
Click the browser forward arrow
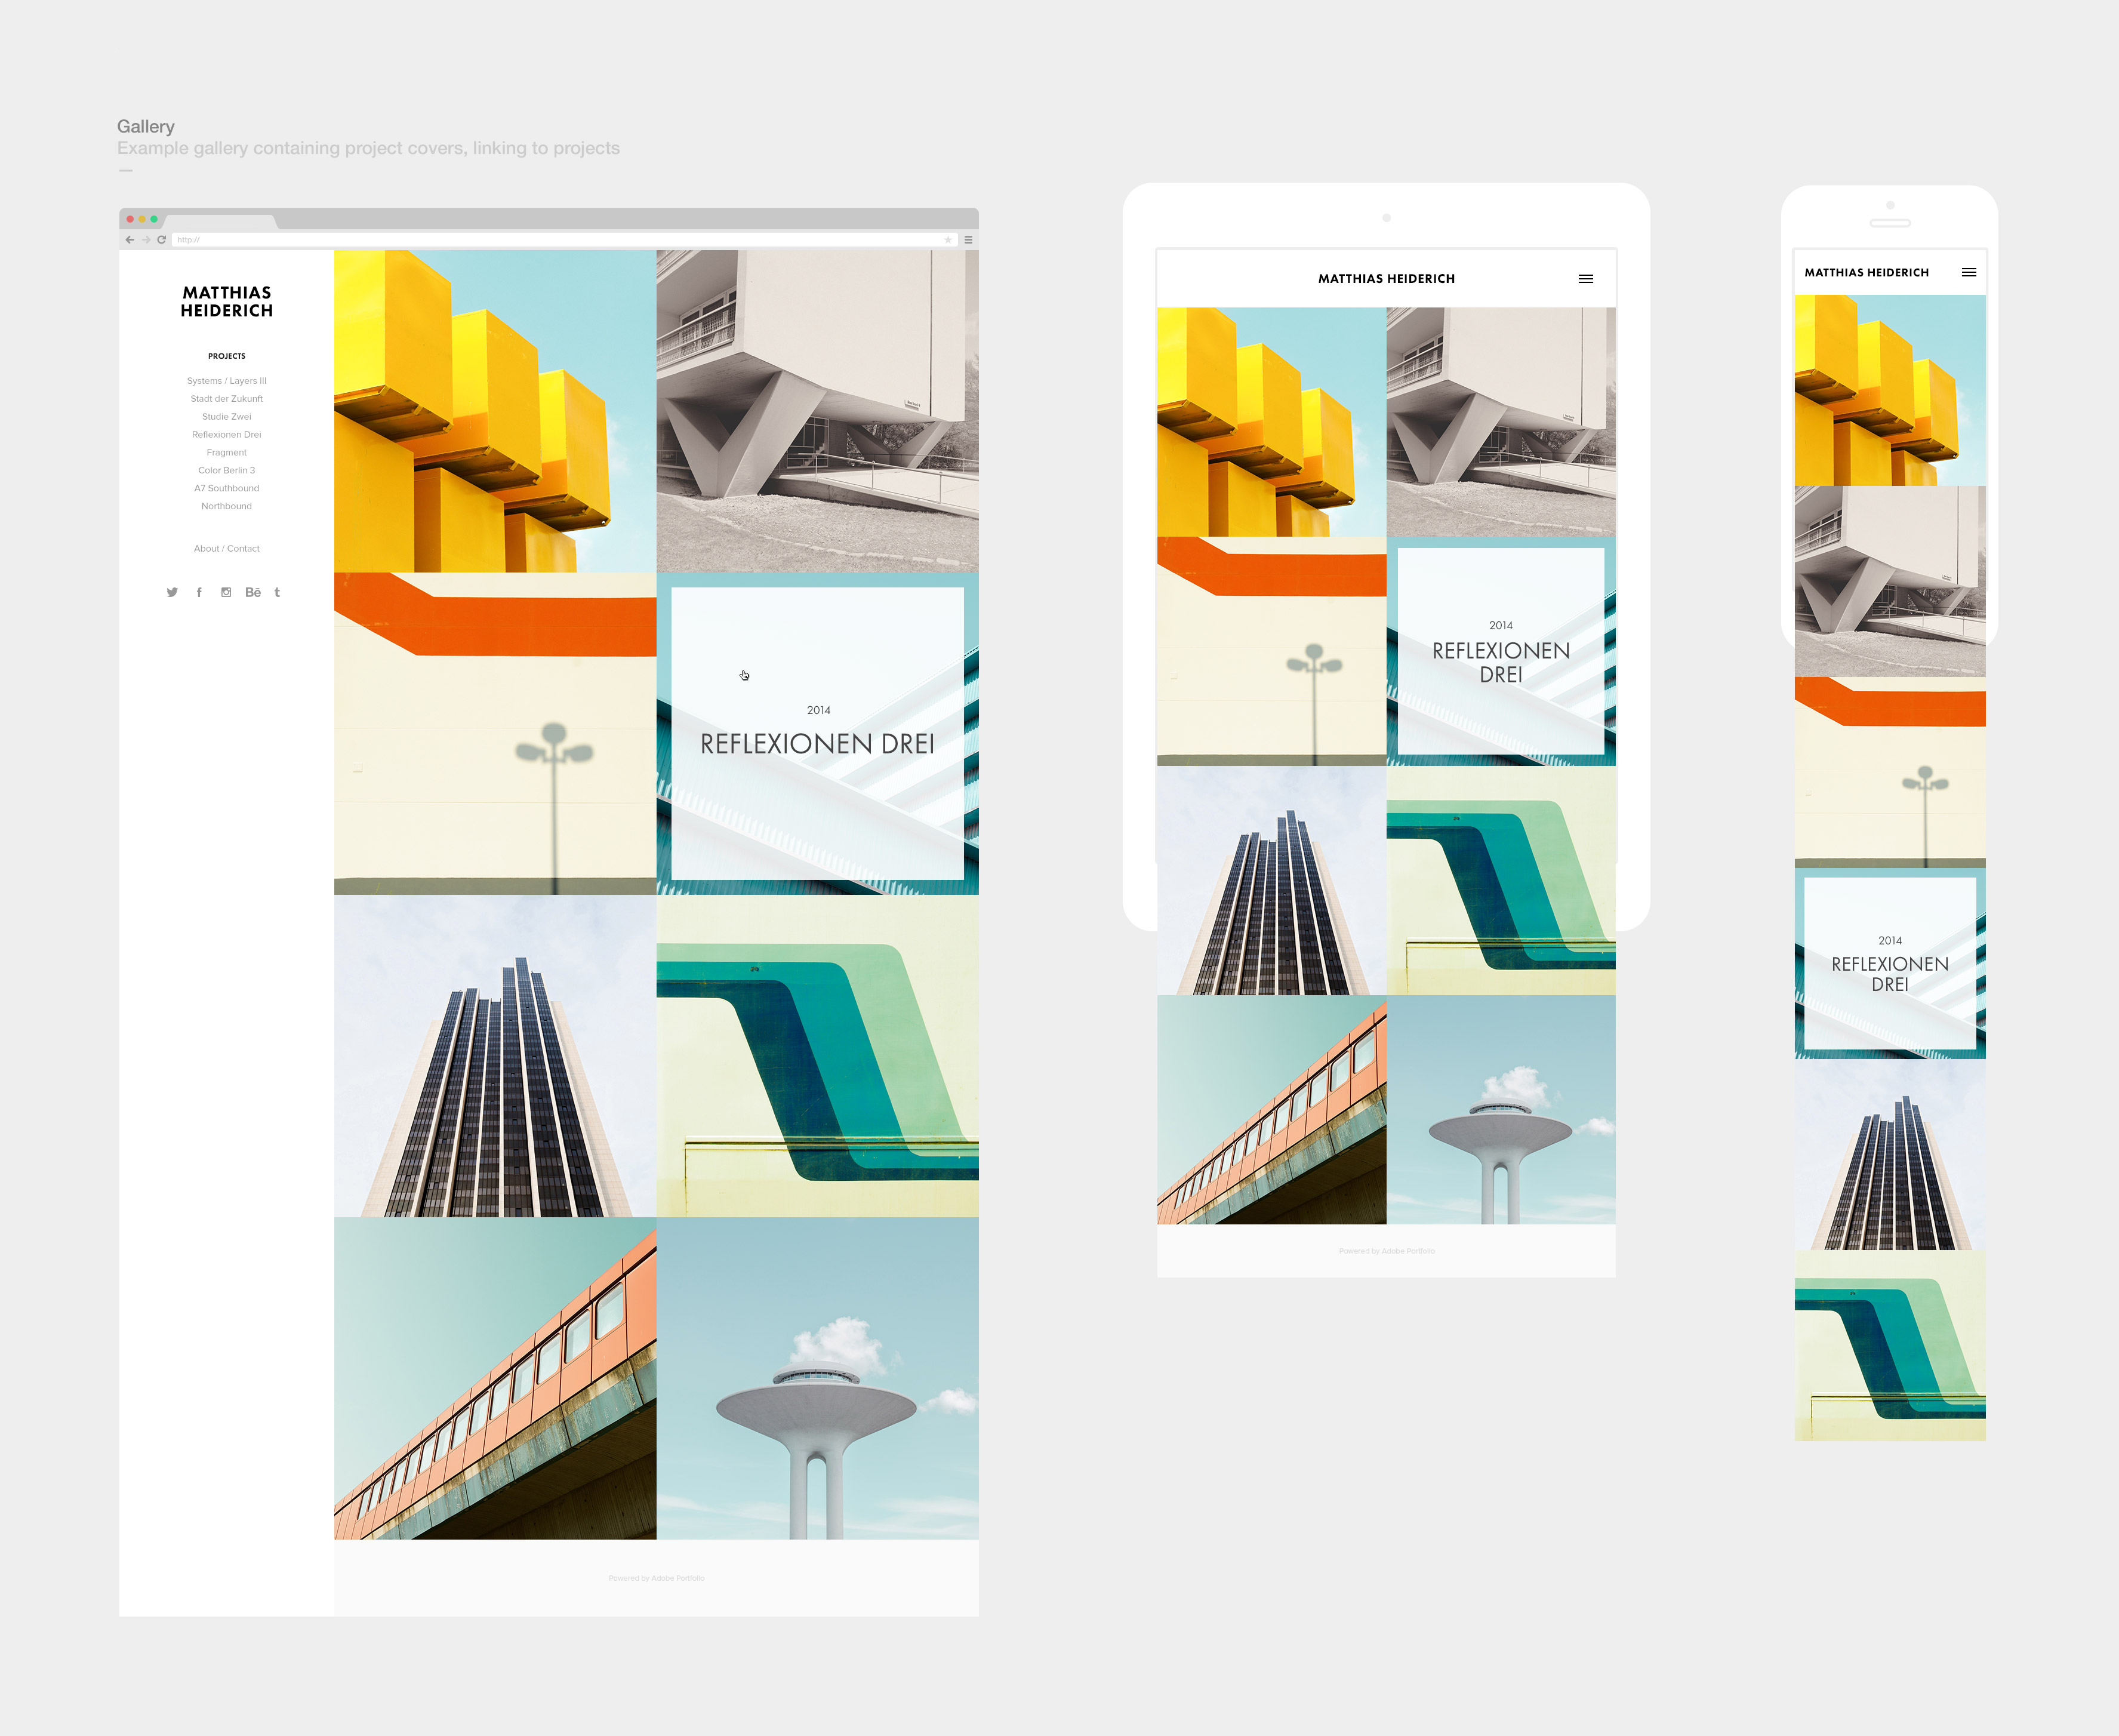pyautogui.click(x=146, y=240)
